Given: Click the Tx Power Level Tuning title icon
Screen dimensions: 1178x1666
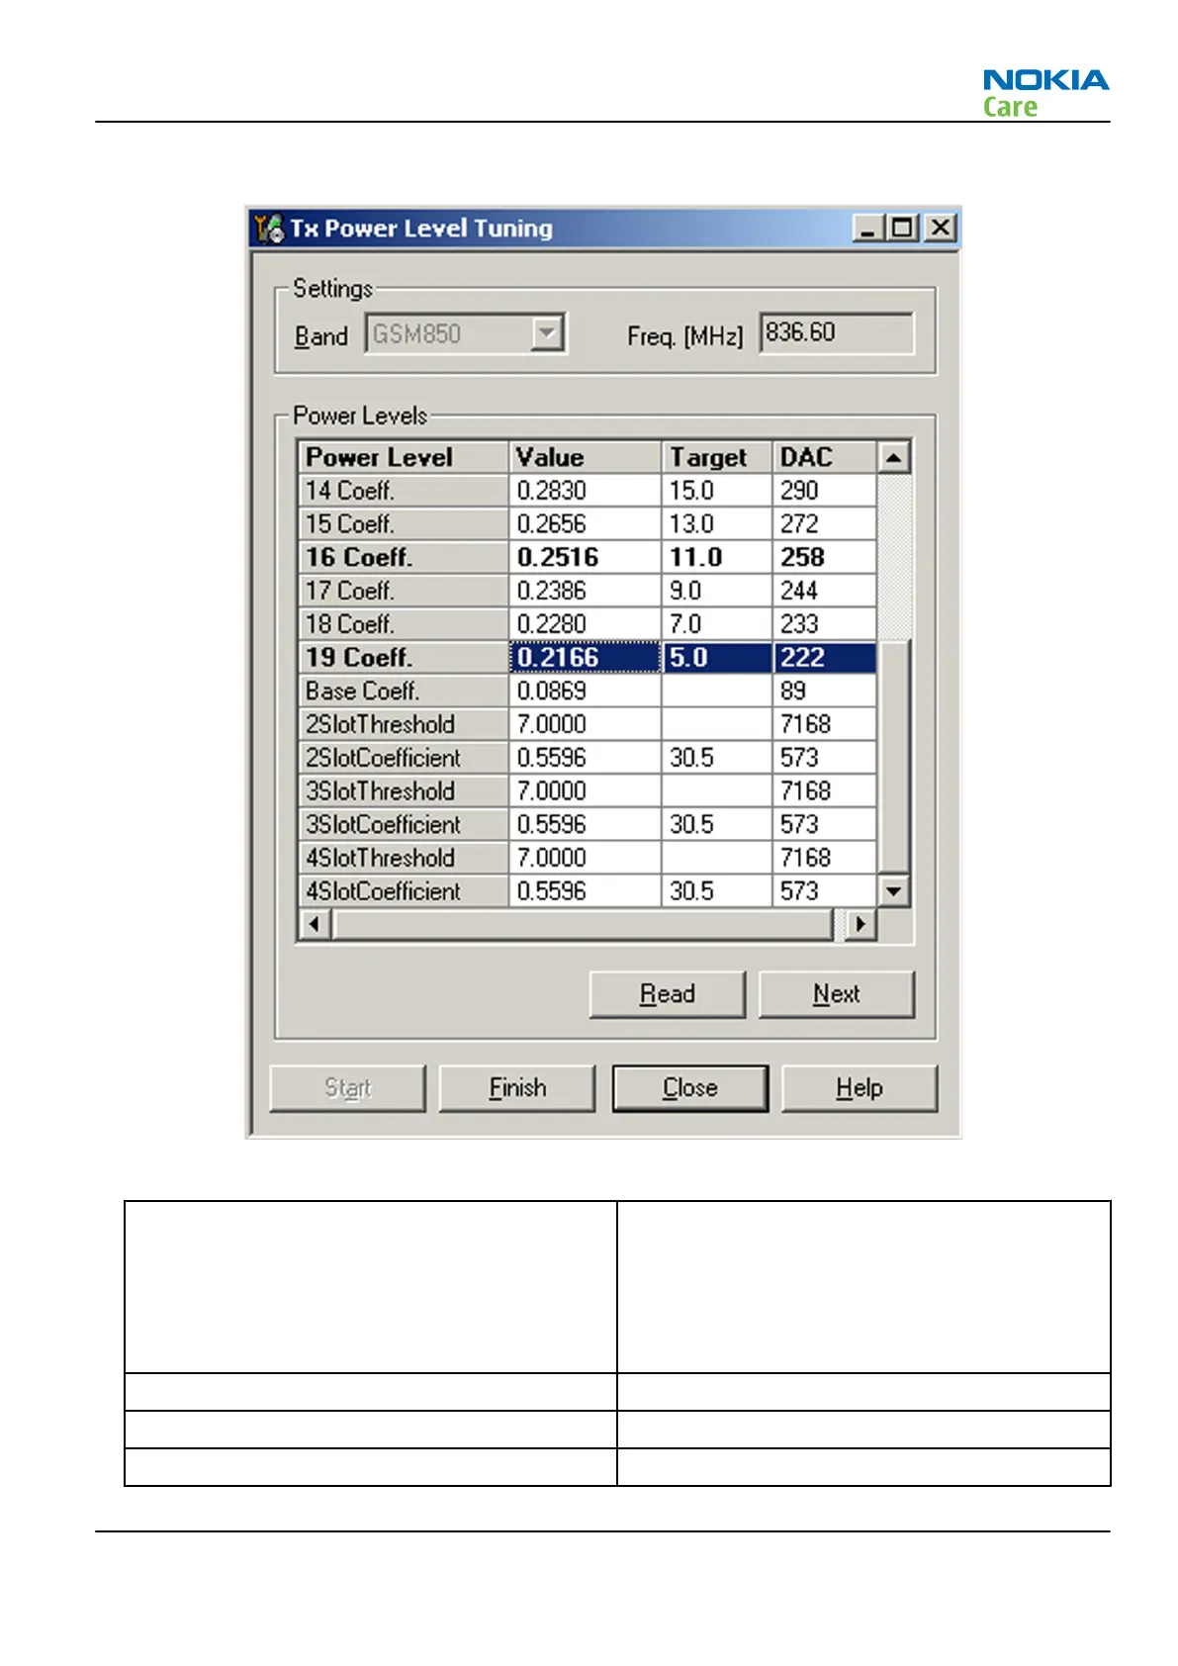Looking at the screenshot, I should (x=268, y=229).
